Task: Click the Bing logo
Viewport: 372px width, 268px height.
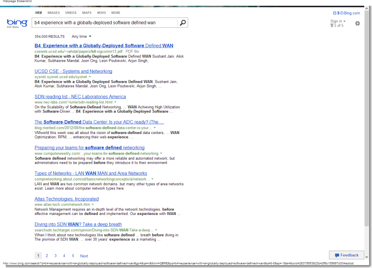Action: click(17, 23)
